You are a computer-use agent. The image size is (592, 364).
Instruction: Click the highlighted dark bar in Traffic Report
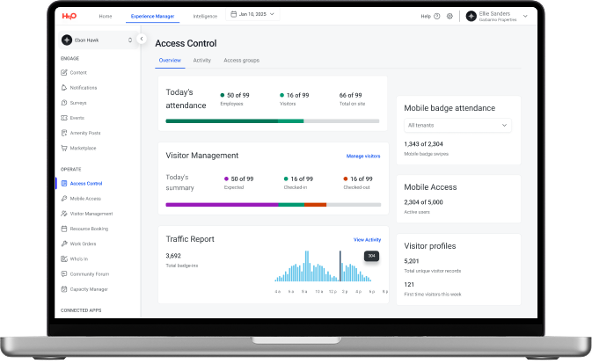click(340, 269)
